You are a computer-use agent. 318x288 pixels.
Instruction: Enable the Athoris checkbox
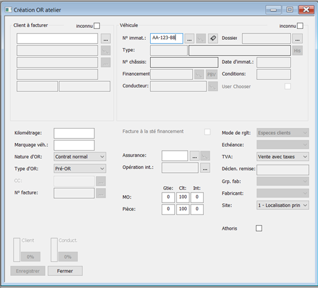coord(259,228)
